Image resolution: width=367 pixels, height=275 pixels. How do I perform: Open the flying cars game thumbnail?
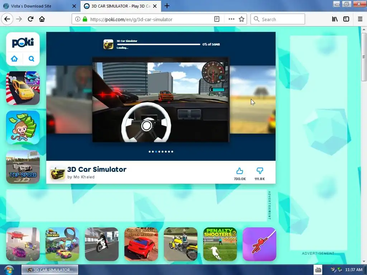point(23,244)
